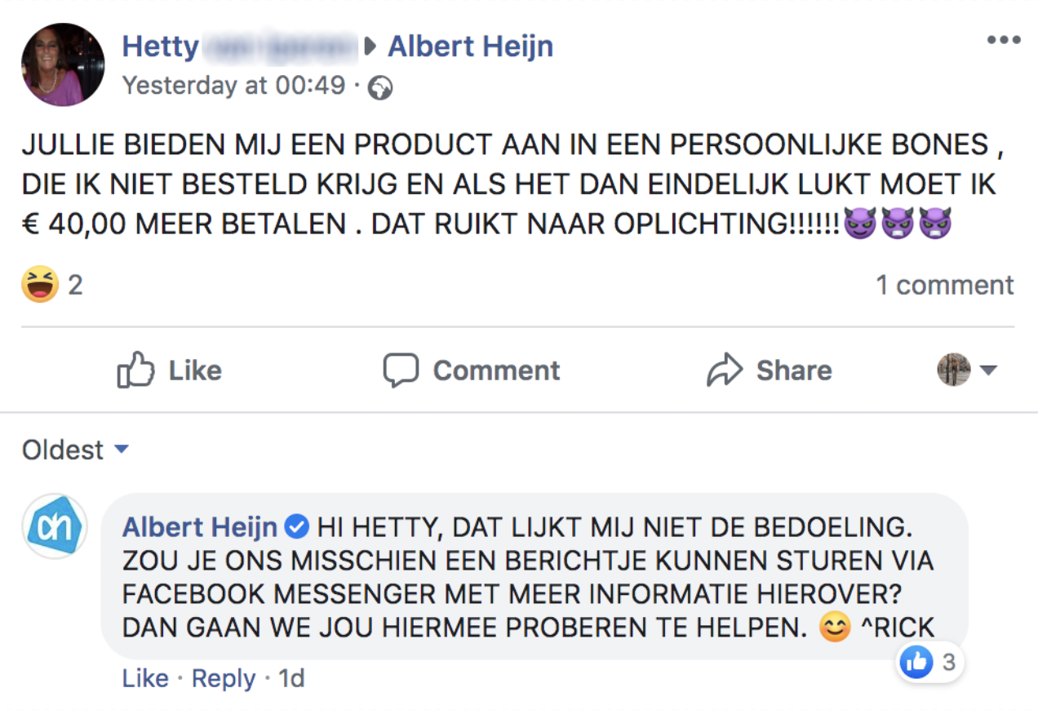
Task: Open the Oldest comment sorting dropdown
Action: 75,450
